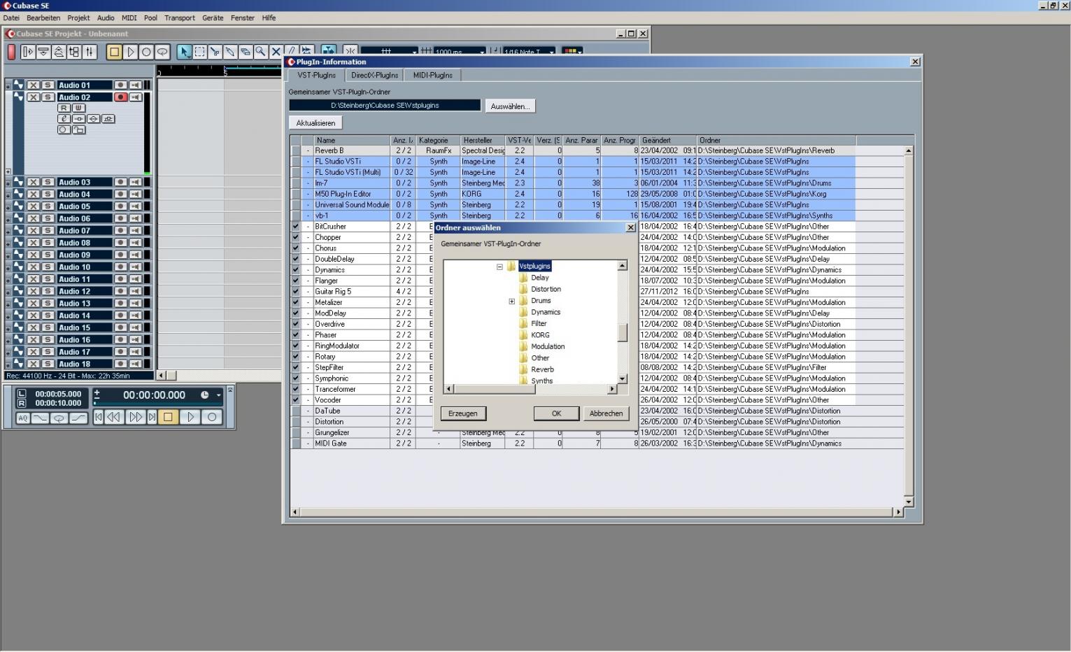Select the Split scissors tool

(215, 52)
